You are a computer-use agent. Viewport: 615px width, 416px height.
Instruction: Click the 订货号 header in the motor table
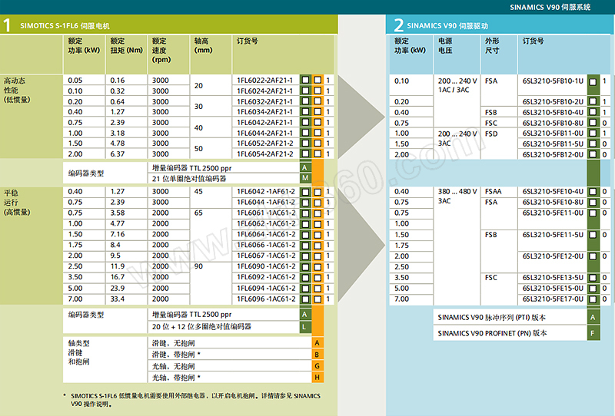coord(247,41)
